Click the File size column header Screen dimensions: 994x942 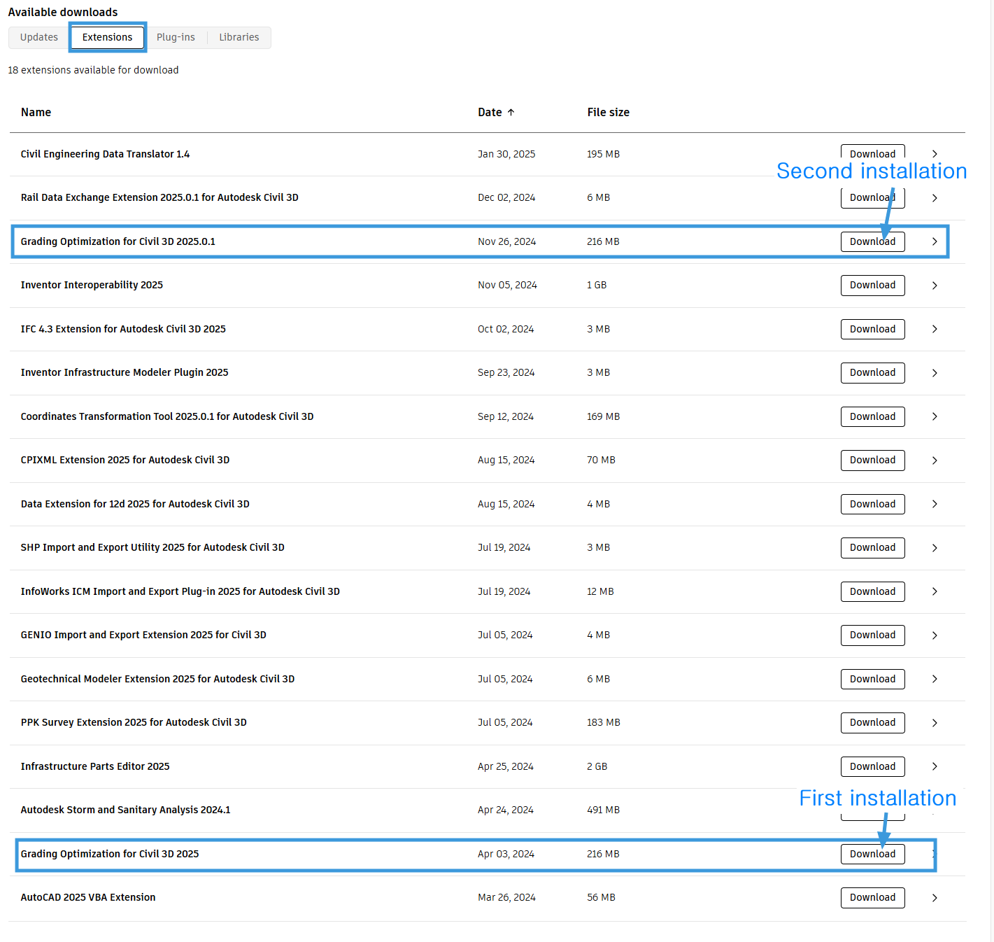coord(608,112)
